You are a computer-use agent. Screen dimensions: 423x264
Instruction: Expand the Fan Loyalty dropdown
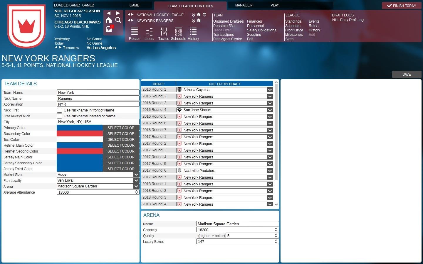136,180
